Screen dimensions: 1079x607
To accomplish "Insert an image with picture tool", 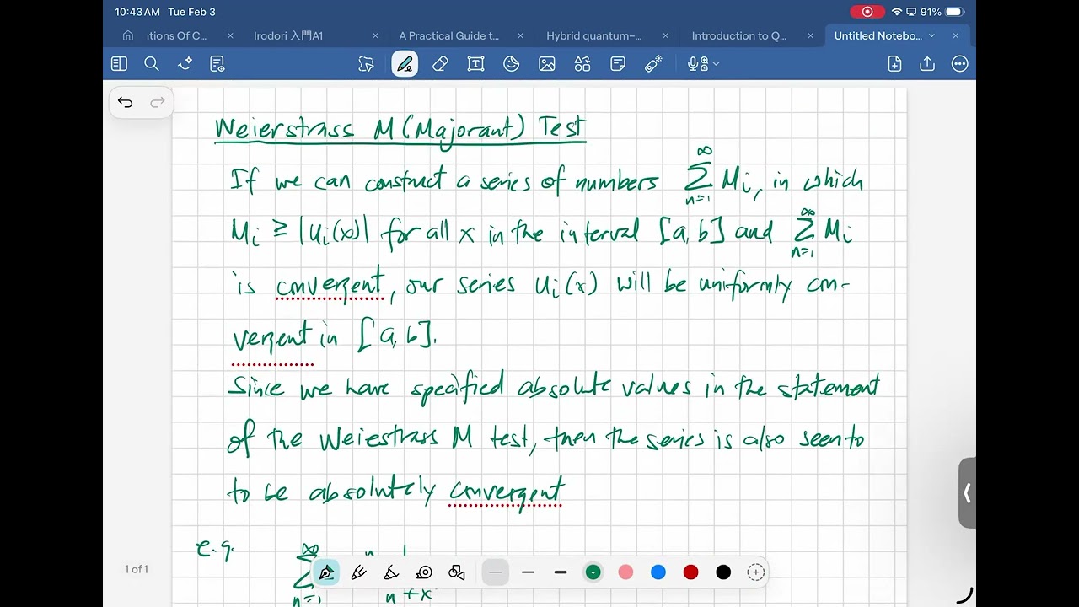I will [547, 64].
